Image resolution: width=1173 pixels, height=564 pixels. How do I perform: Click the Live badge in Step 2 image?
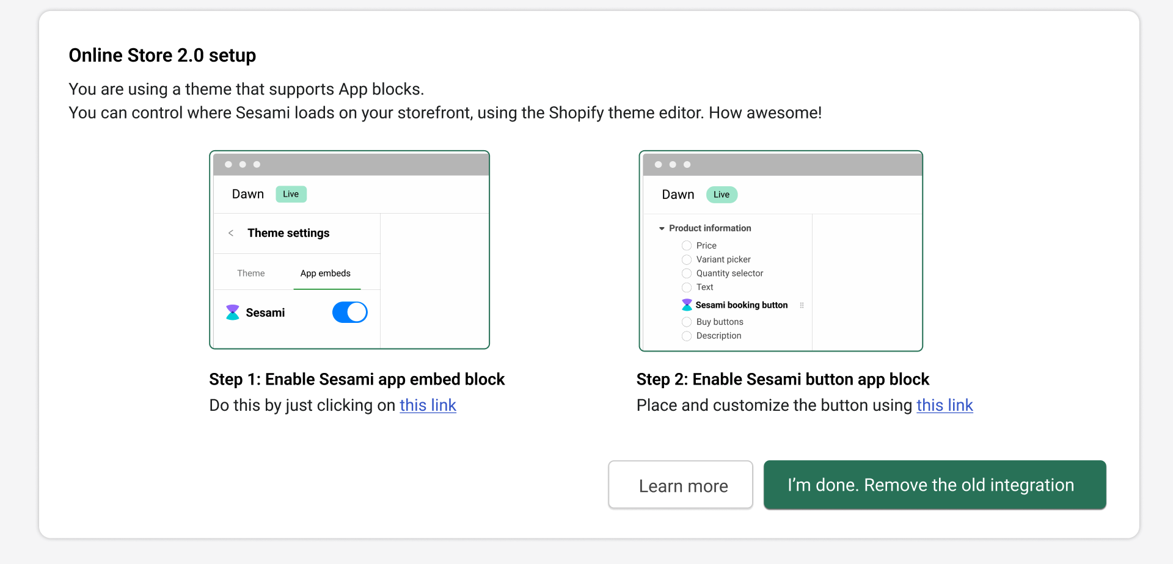[x=722, y=195]
